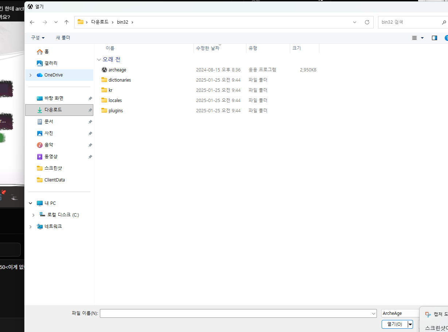Click pin icon next to 음악
The height and width of the screenshot is (332, 448).
point(90,145)
